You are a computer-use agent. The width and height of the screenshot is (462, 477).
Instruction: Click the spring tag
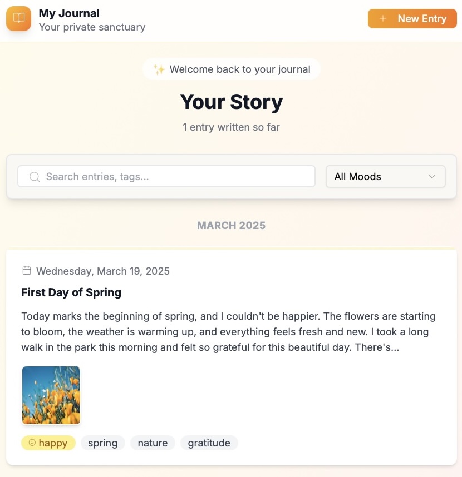coord(103,443)
